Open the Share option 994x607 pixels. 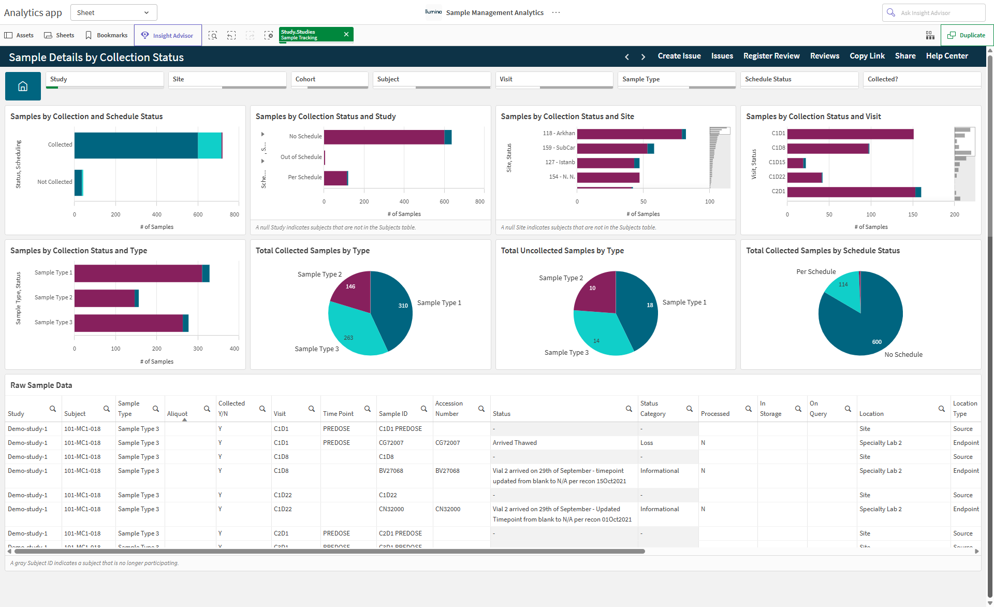click(905, 56)
